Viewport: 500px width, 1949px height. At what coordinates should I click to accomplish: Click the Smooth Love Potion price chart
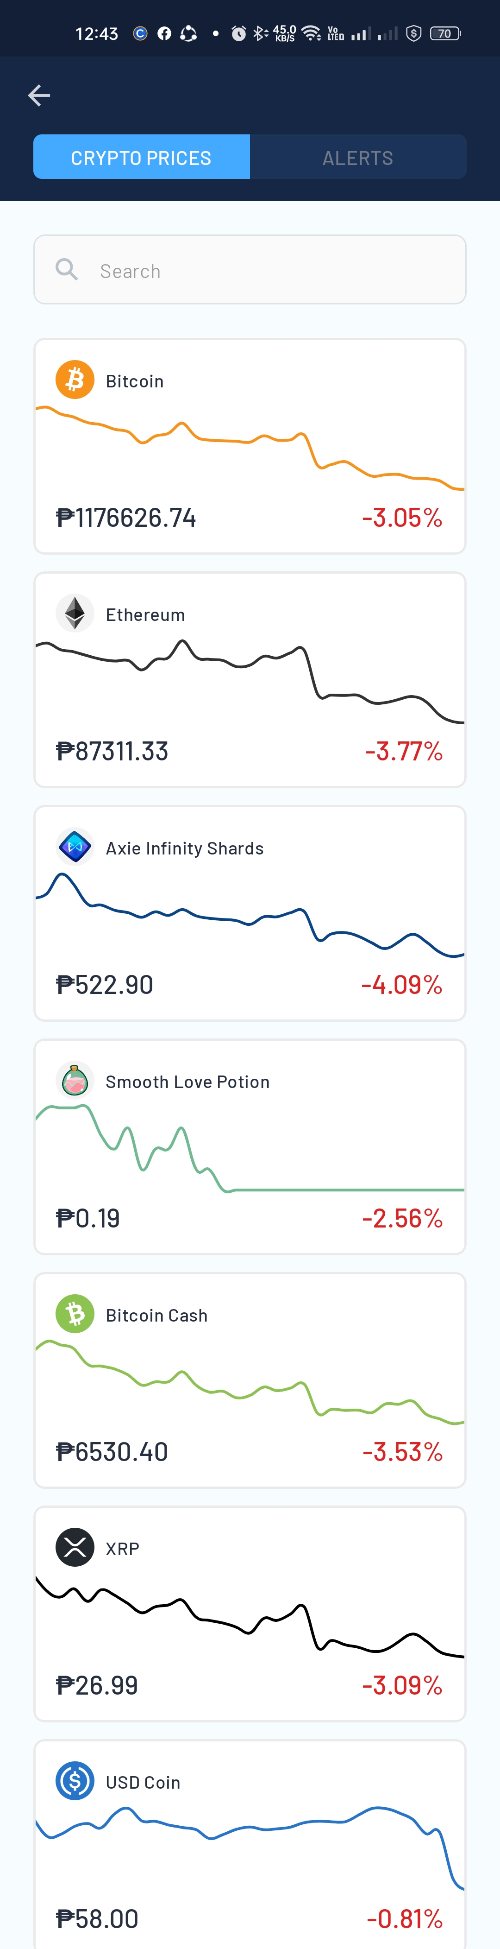[x=250, y=1149]
